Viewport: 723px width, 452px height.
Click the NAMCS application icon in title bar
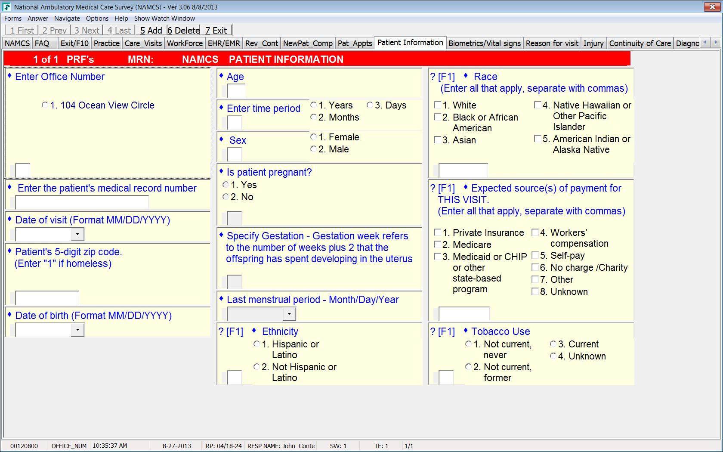click(x=6, y=7)
